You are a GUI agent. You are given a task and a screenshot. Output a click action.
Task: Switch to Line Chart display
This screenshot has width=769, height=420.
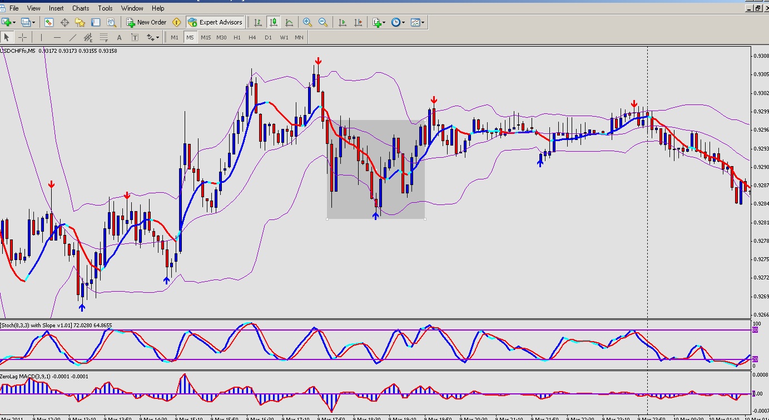pos(289,22)
